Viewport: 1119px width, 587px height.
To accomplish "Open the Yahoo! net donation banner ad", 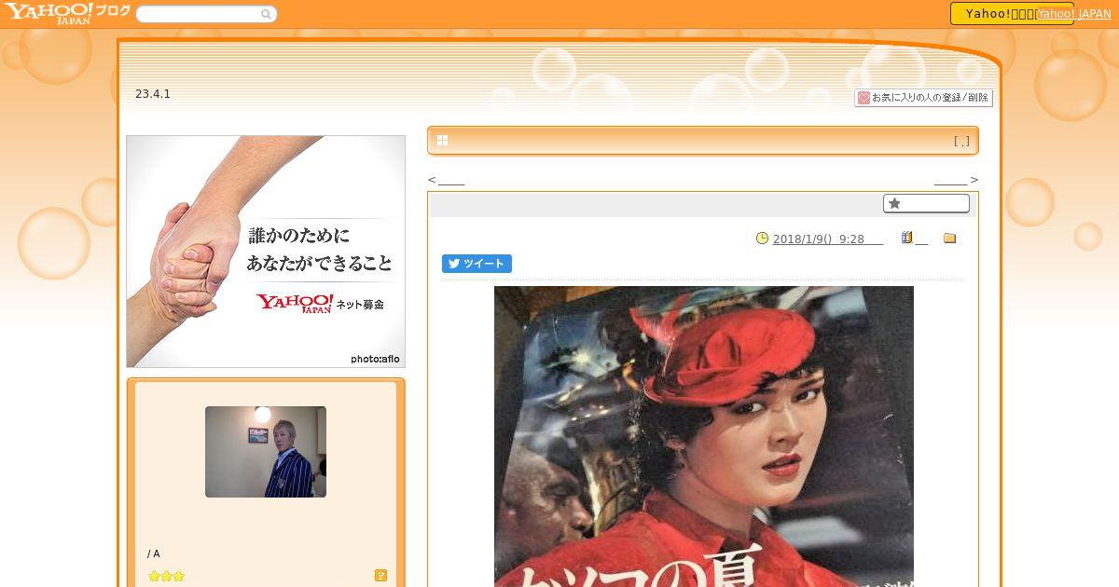I will (266, 252).
